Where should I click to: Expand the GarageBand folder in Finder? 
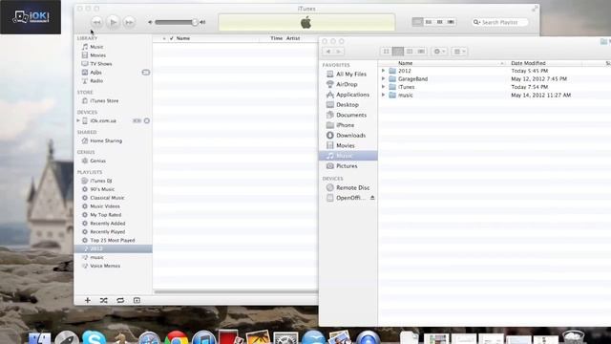tap(384, 78)
